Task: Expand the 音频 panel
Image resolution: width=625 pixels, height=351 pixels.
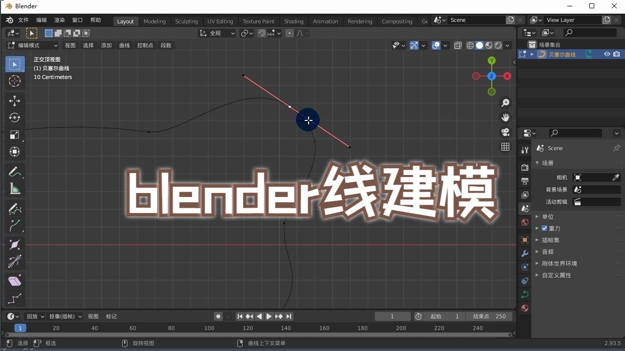Action: point(548,252)
